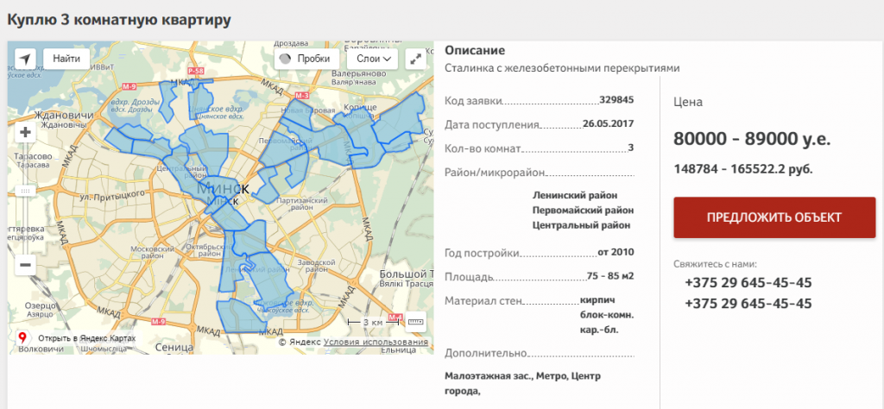Click the Центральный район text in description
This screenshot has height=409, width=884.
(581, 225)
